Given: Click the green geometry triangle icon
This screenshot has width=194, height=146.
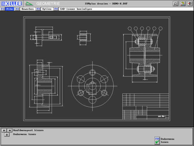Looking at the screenshot, I should 29,4.
